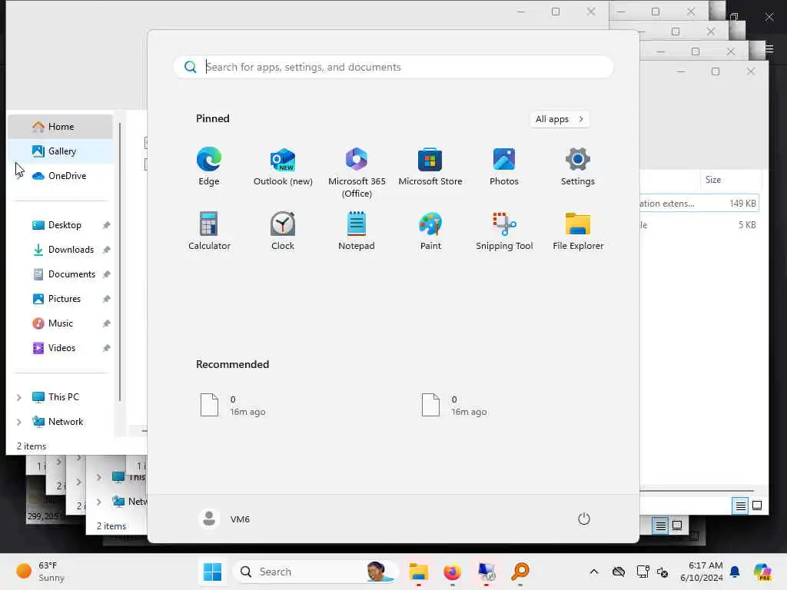Click the pin icon next to Downloads

click(x=106, y=250)
